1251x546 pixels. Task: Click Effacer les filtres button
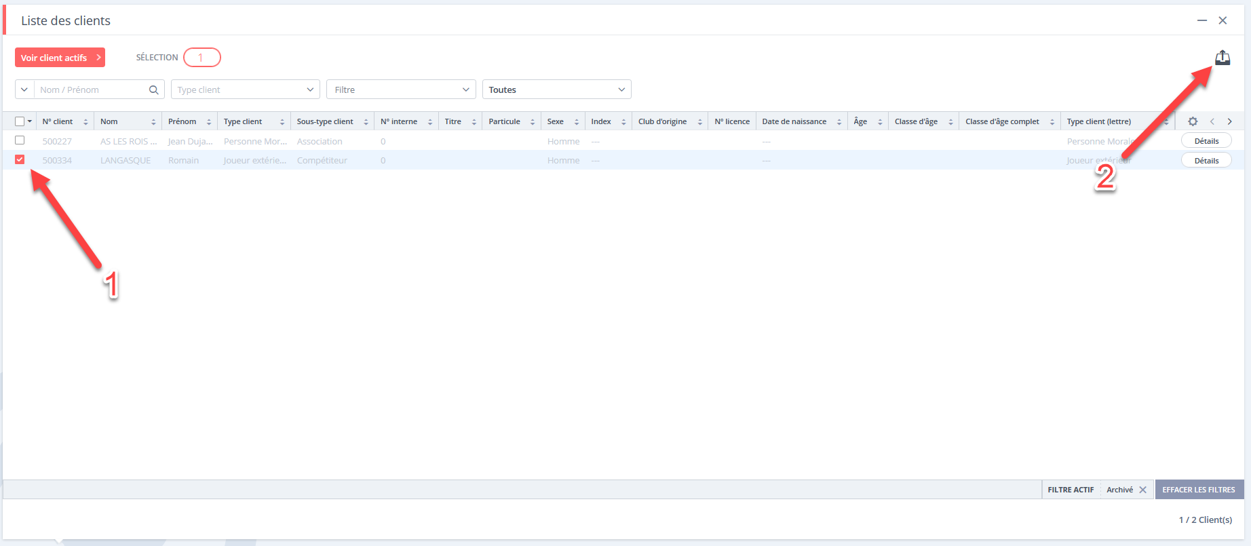[1199, 490]
